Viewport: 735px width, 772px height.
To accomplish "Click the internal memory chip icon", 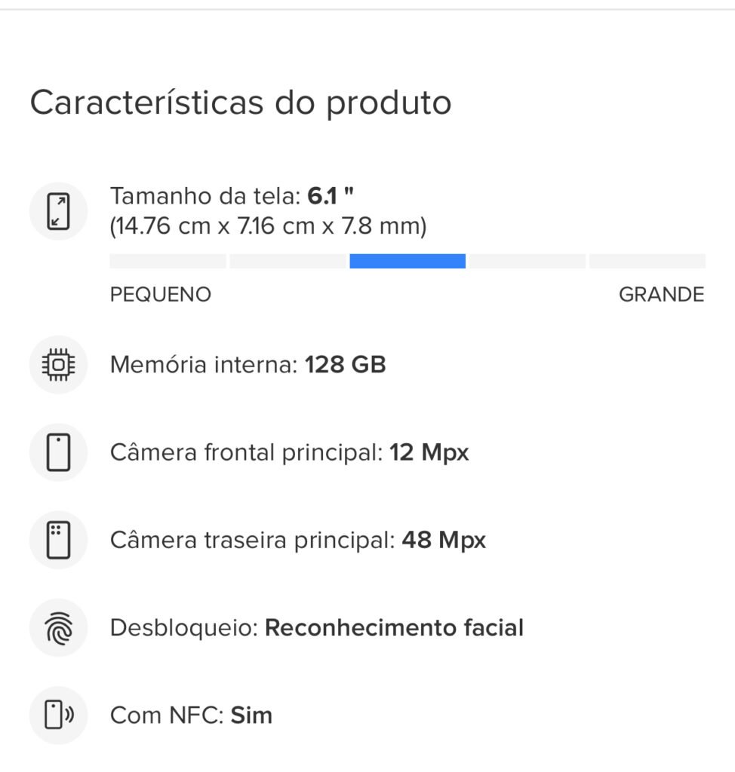I will pos(58,364).
